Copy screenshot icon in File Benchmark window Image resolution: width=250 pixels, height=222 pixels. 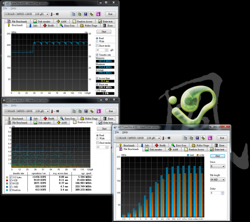point(191,138)
